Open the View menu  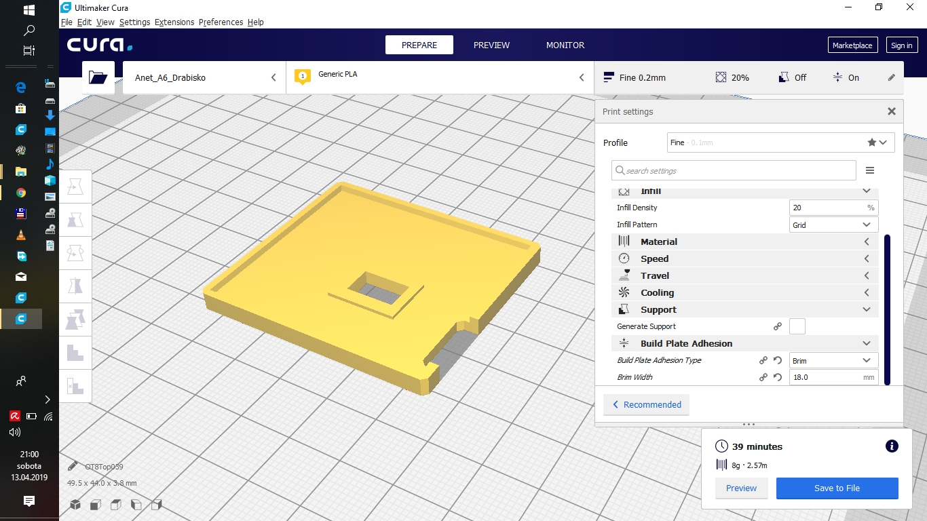(x=105, y=22)
